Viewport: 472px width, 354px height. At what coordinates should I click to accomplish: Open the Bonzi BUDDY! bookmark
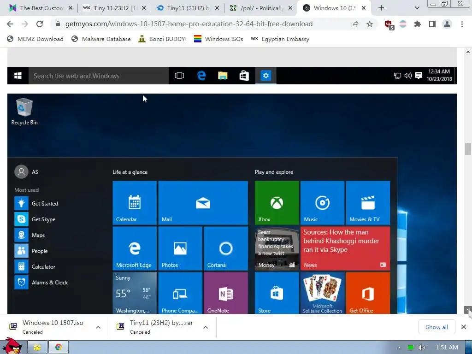pos(163,39)
